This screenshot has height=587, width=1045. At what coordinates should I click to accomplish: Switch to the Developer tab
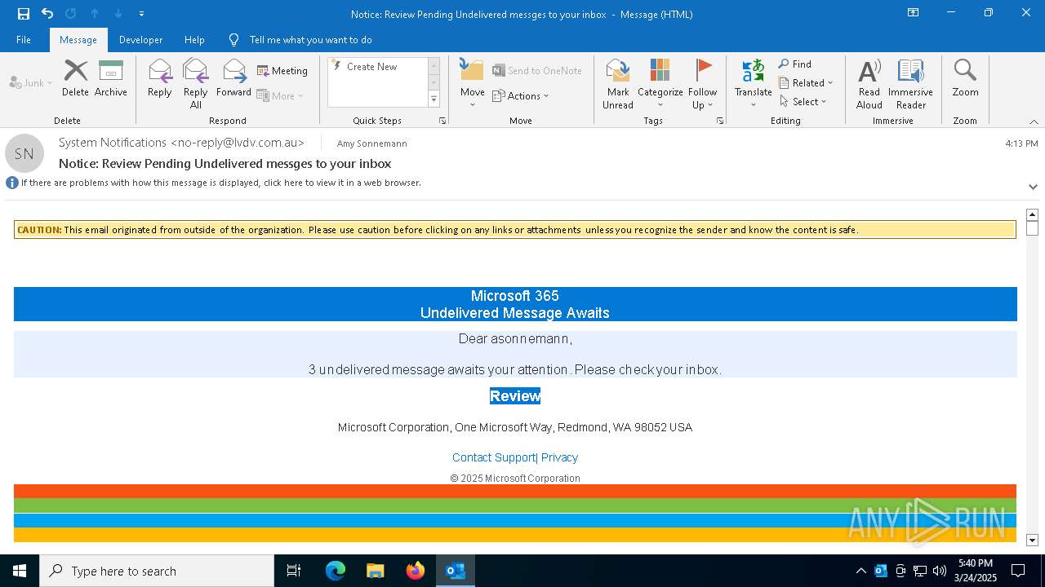click(x=140, y=40)
